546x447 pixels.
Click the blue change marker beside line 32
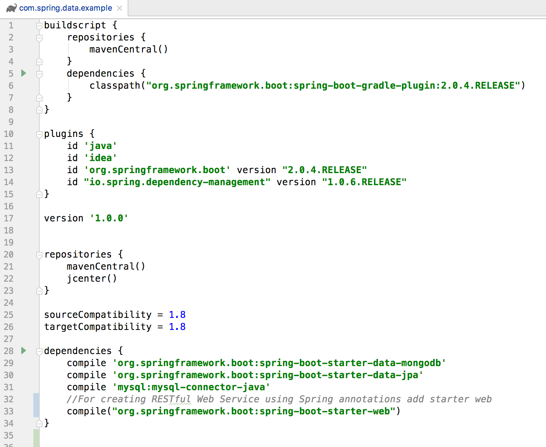pos(36,405)
